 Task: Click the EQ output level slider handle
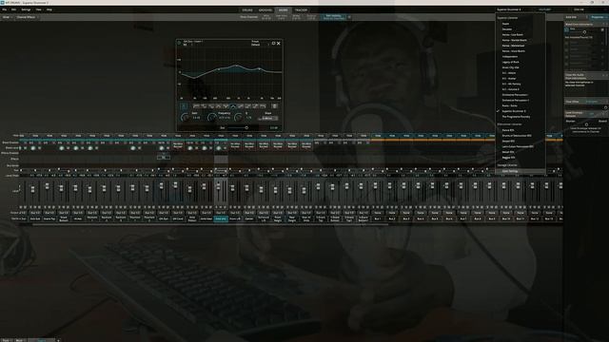[246, 127]
